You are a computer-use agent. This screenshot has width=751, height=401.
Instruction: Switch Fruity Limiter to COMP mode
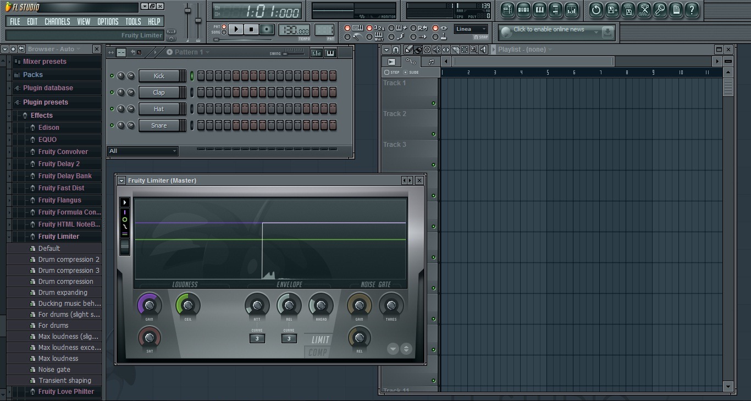(318, 353)
